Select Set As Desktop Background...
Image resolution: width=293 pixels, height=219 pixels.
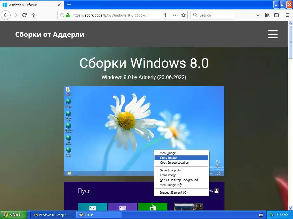coord(181,180)
